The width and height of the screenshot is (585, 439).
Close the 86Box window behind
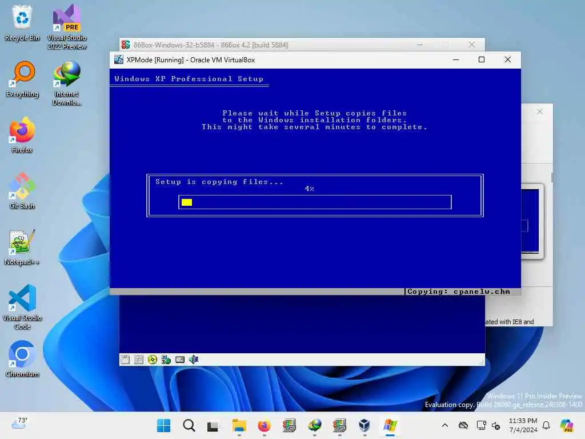click(471, 45)
